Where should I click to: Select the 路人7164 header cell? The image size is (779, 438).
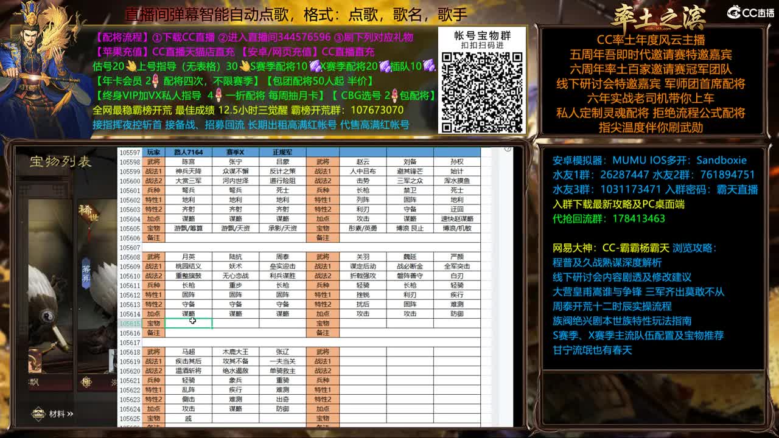pyautogui.click(x=189, y=152)
